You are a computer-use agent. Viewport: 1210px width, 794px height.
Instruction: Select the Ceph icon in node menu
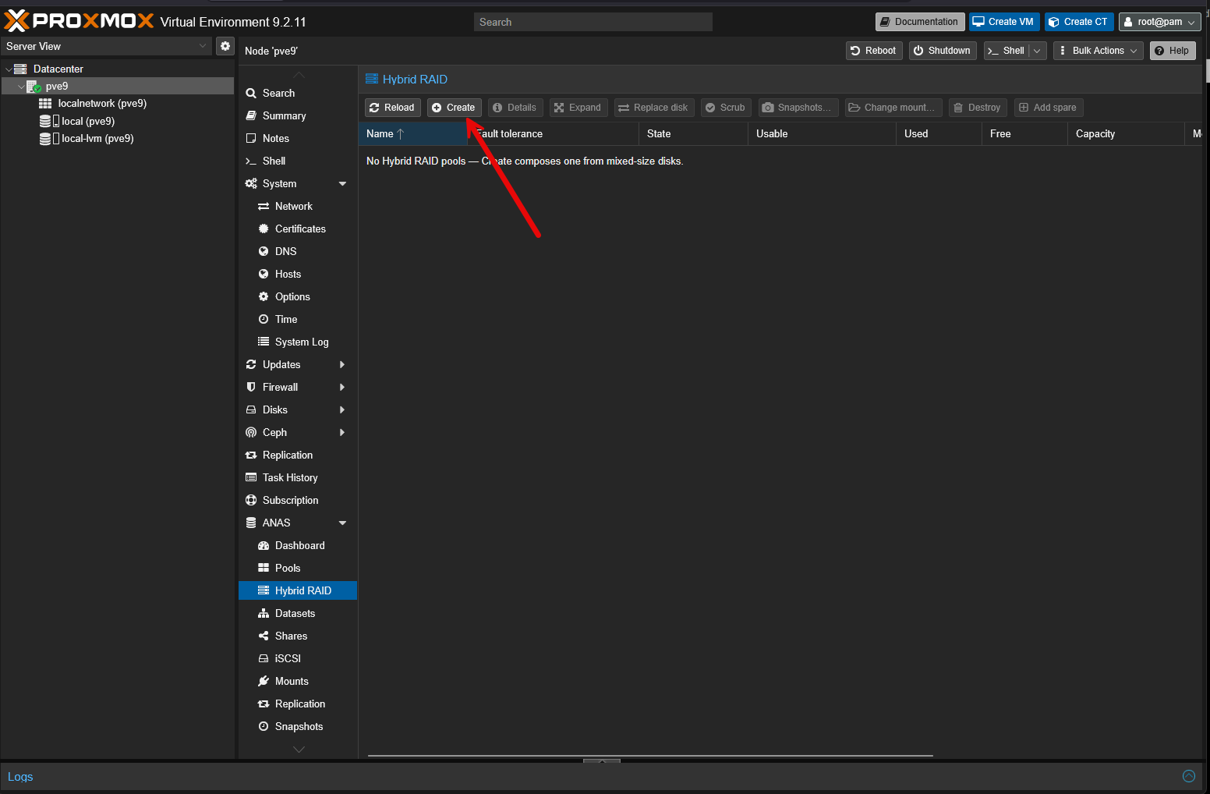251,432
